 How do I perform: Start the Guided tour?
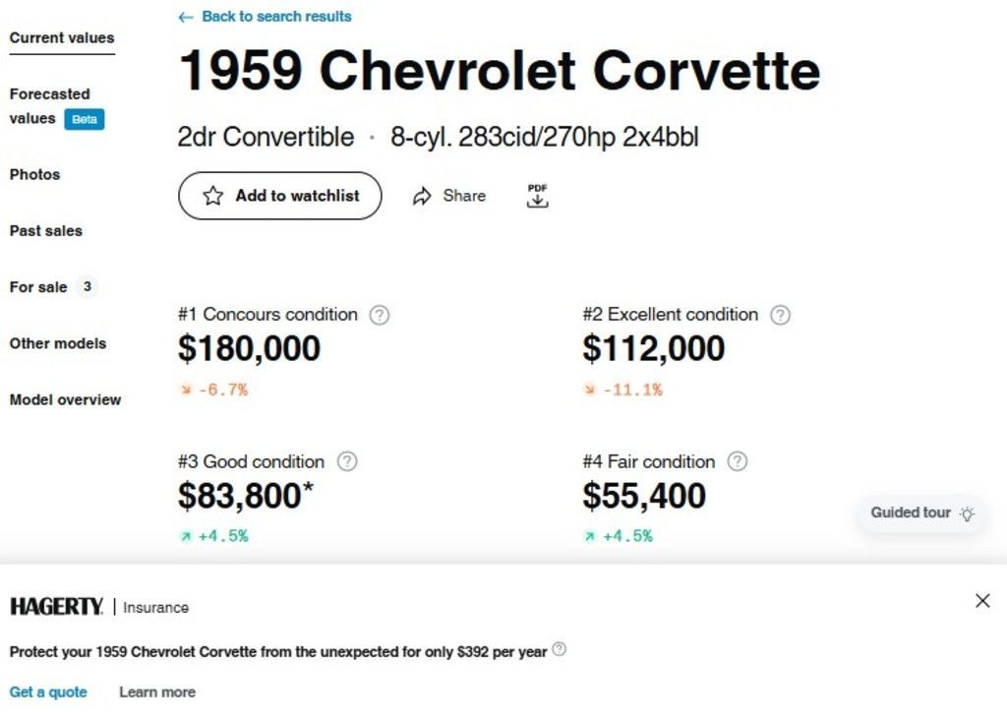click(920, 513)
